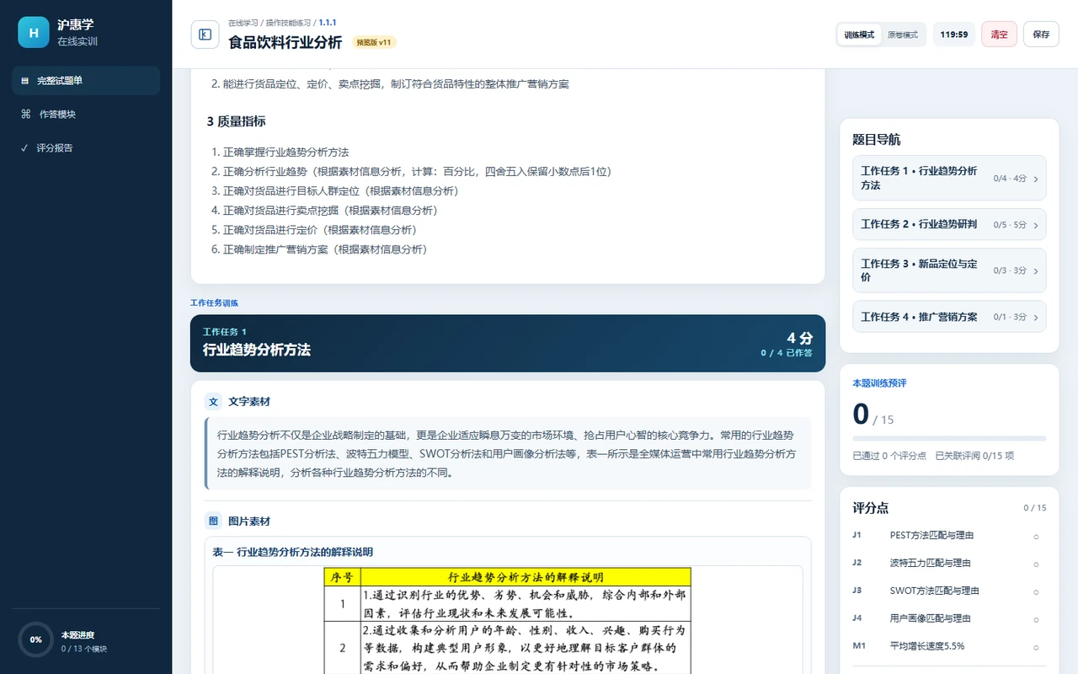
Task: Collapse the sidebar with the panel icon
Action: click(x=205, y=35)
